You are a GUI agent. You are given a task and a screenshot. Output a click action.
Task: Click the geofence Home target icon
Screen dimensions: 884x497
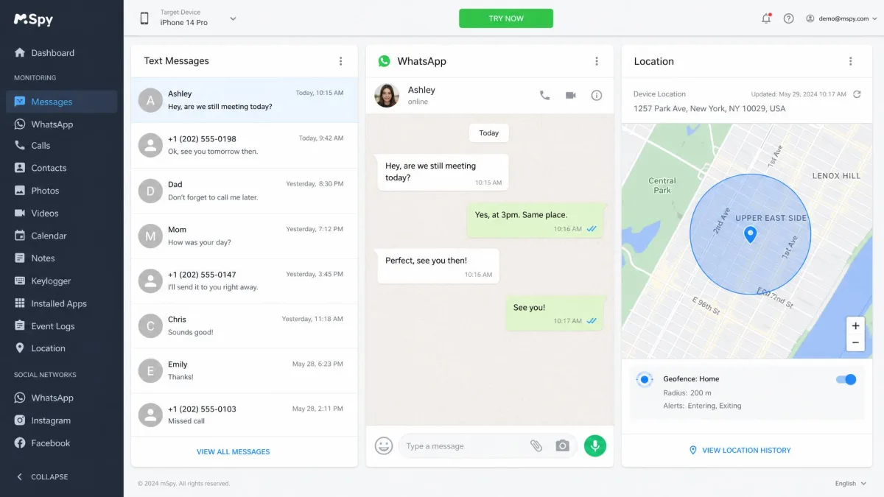[x=644, y=379]
